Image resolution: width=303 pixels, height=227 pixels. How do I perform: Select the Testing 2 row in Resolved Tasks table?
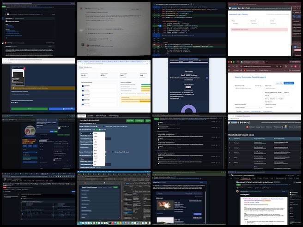tap(264, 143)
